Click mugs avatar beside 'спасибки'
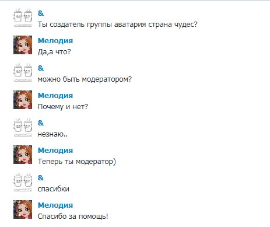 tap(23, 182)
